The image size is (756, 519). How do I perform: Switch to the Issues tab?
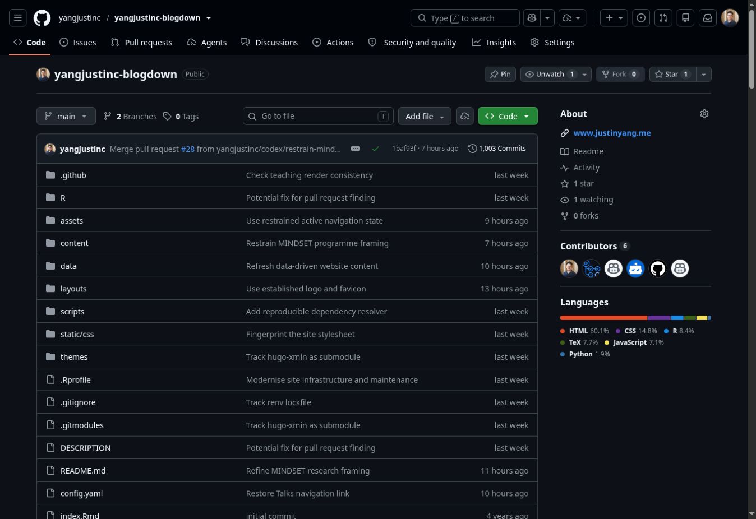point(78,43)
